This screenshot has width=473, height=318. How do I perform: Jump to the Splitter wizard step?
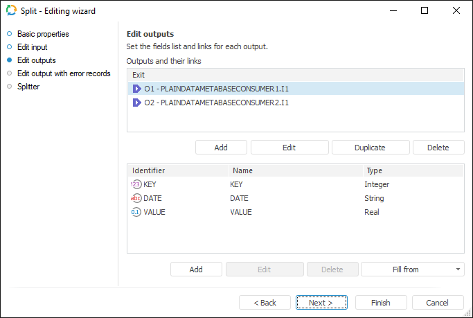(x=28, y=87)
